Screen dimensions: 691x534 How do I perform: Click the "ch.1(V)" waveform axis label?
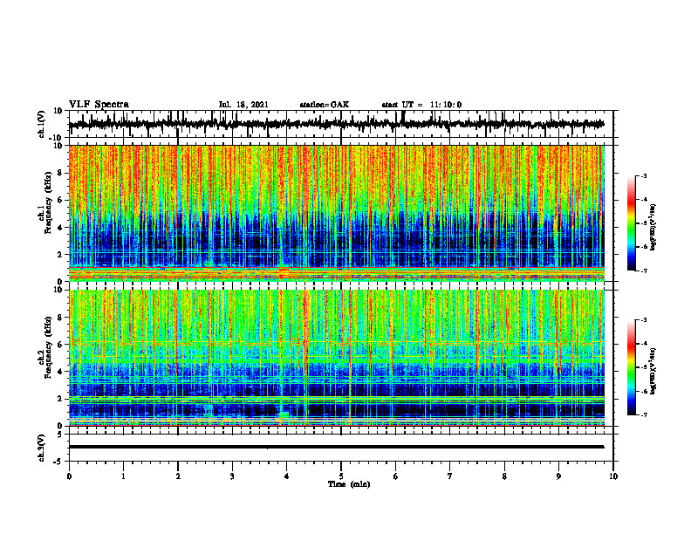[x=41, y=124]
